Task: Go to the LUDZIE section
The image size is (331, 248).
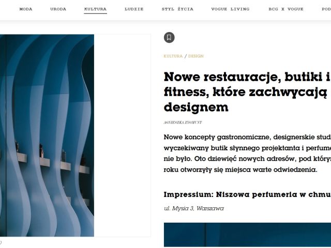Action: point(134,9)
